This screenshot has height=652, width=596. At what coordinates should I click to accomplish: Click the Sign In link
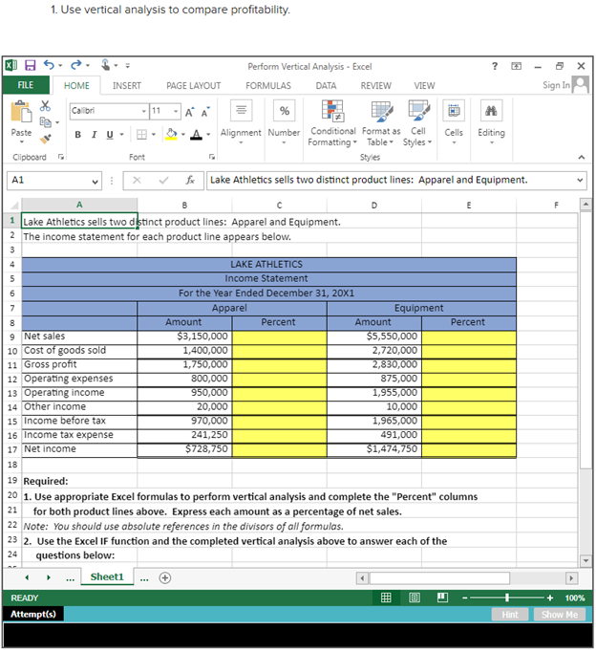click(555, 85)
